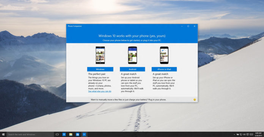Viewport: 264px width, 137px height.
Task: Open the taskbar clock and date
Action: click(258, 134)
